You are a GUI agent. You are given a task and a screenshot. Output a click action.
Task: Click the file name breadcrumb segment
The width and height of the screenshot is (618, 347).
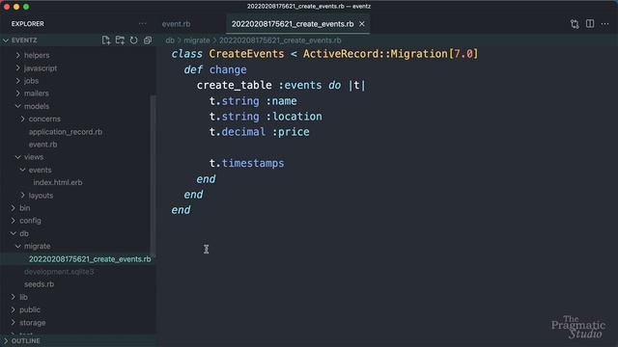pos(280,40)
